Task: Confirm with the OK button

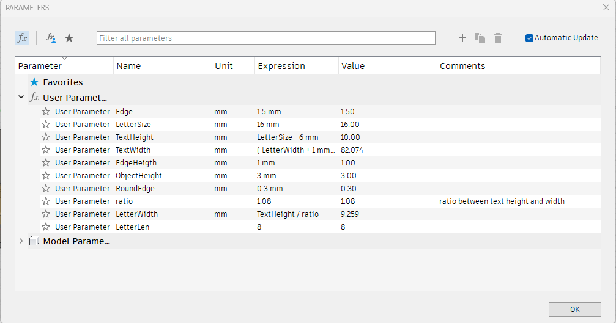Action: (575, 310)
